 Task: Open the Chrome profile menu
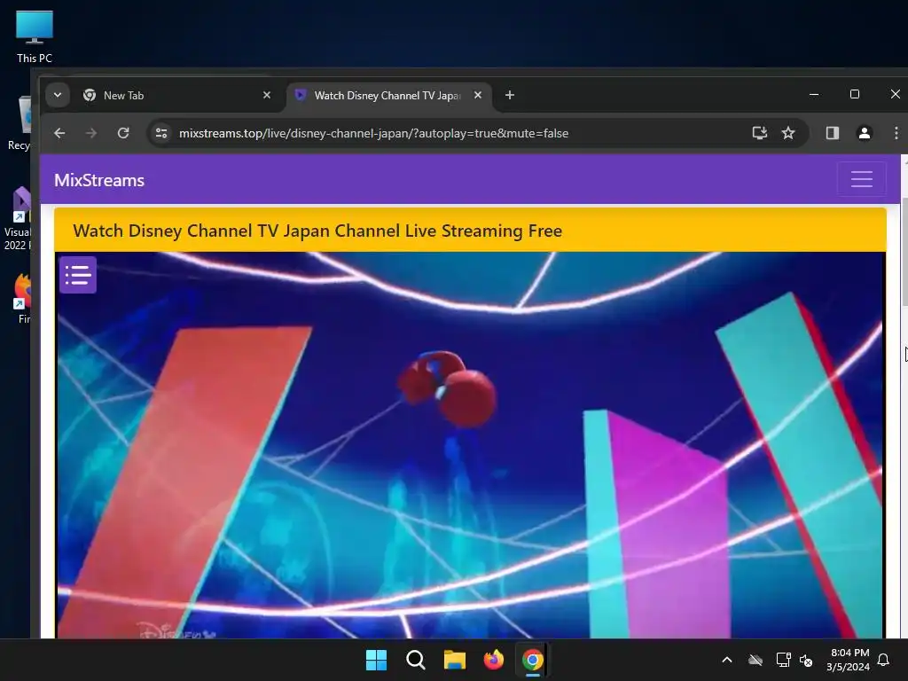click(864, 133)
